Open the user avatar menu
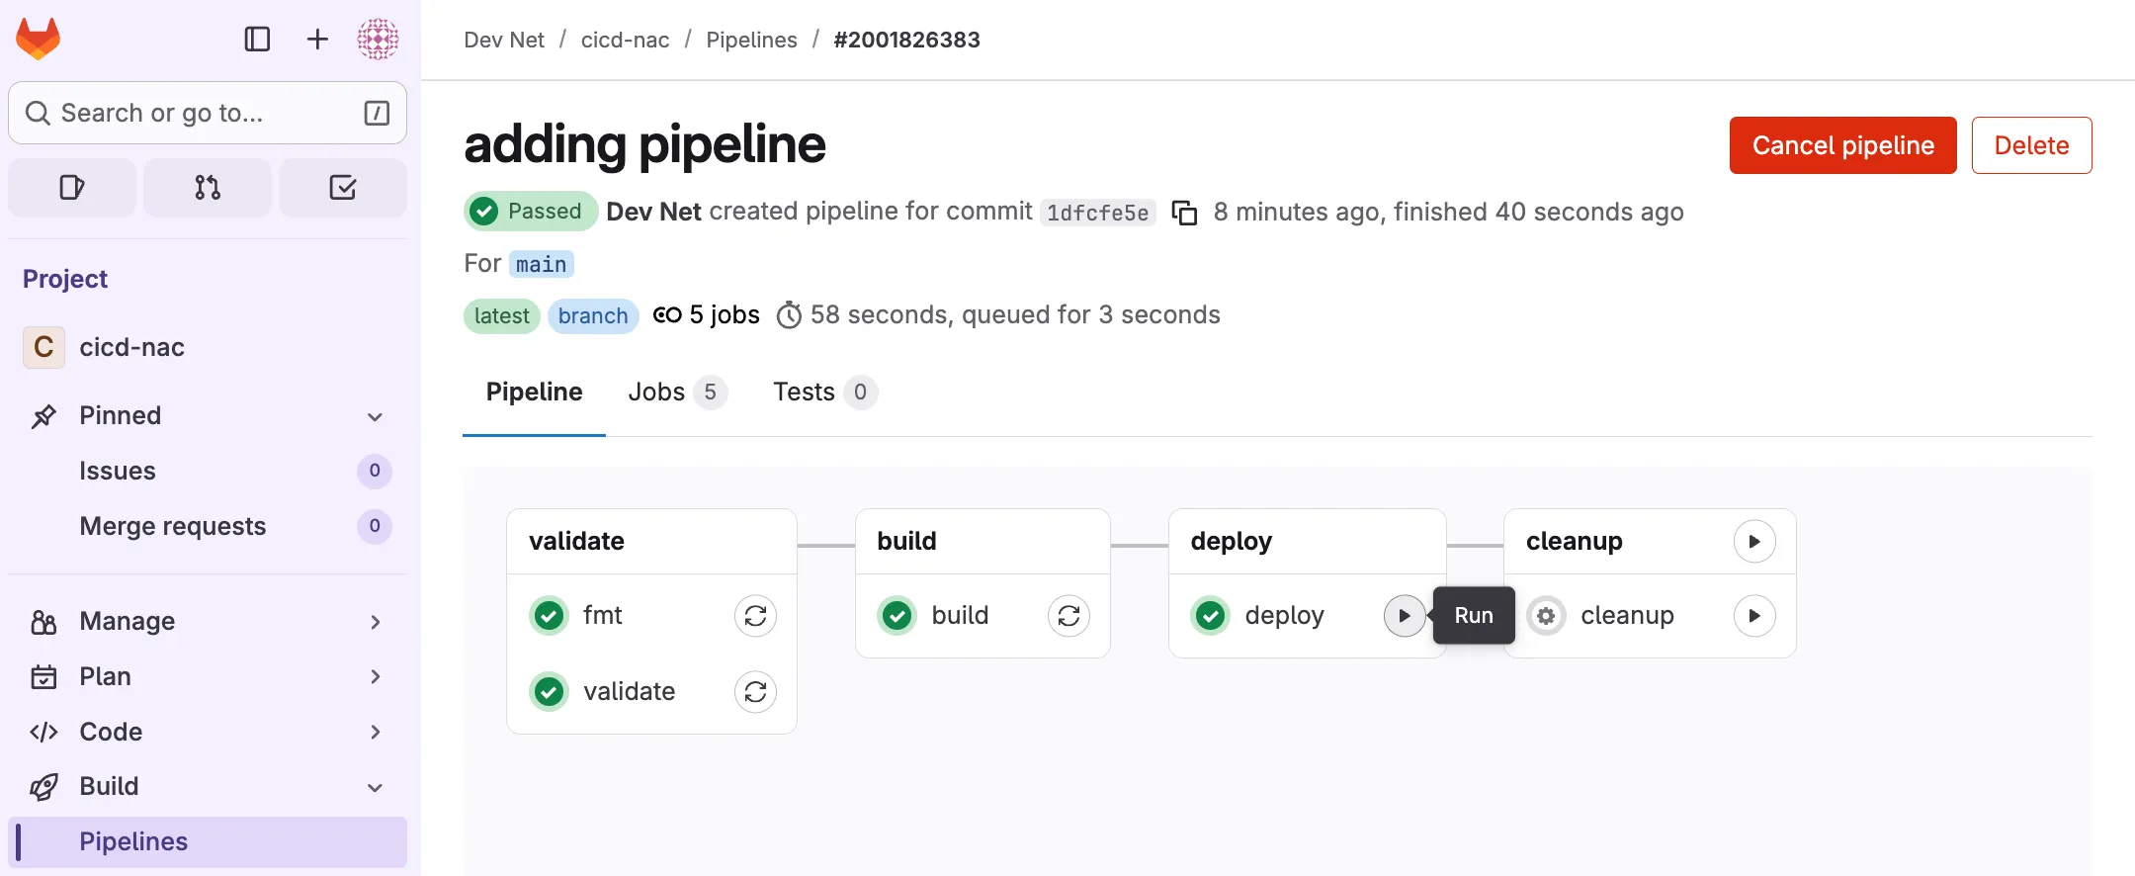2135x876 pixels. tap(378, 40)
